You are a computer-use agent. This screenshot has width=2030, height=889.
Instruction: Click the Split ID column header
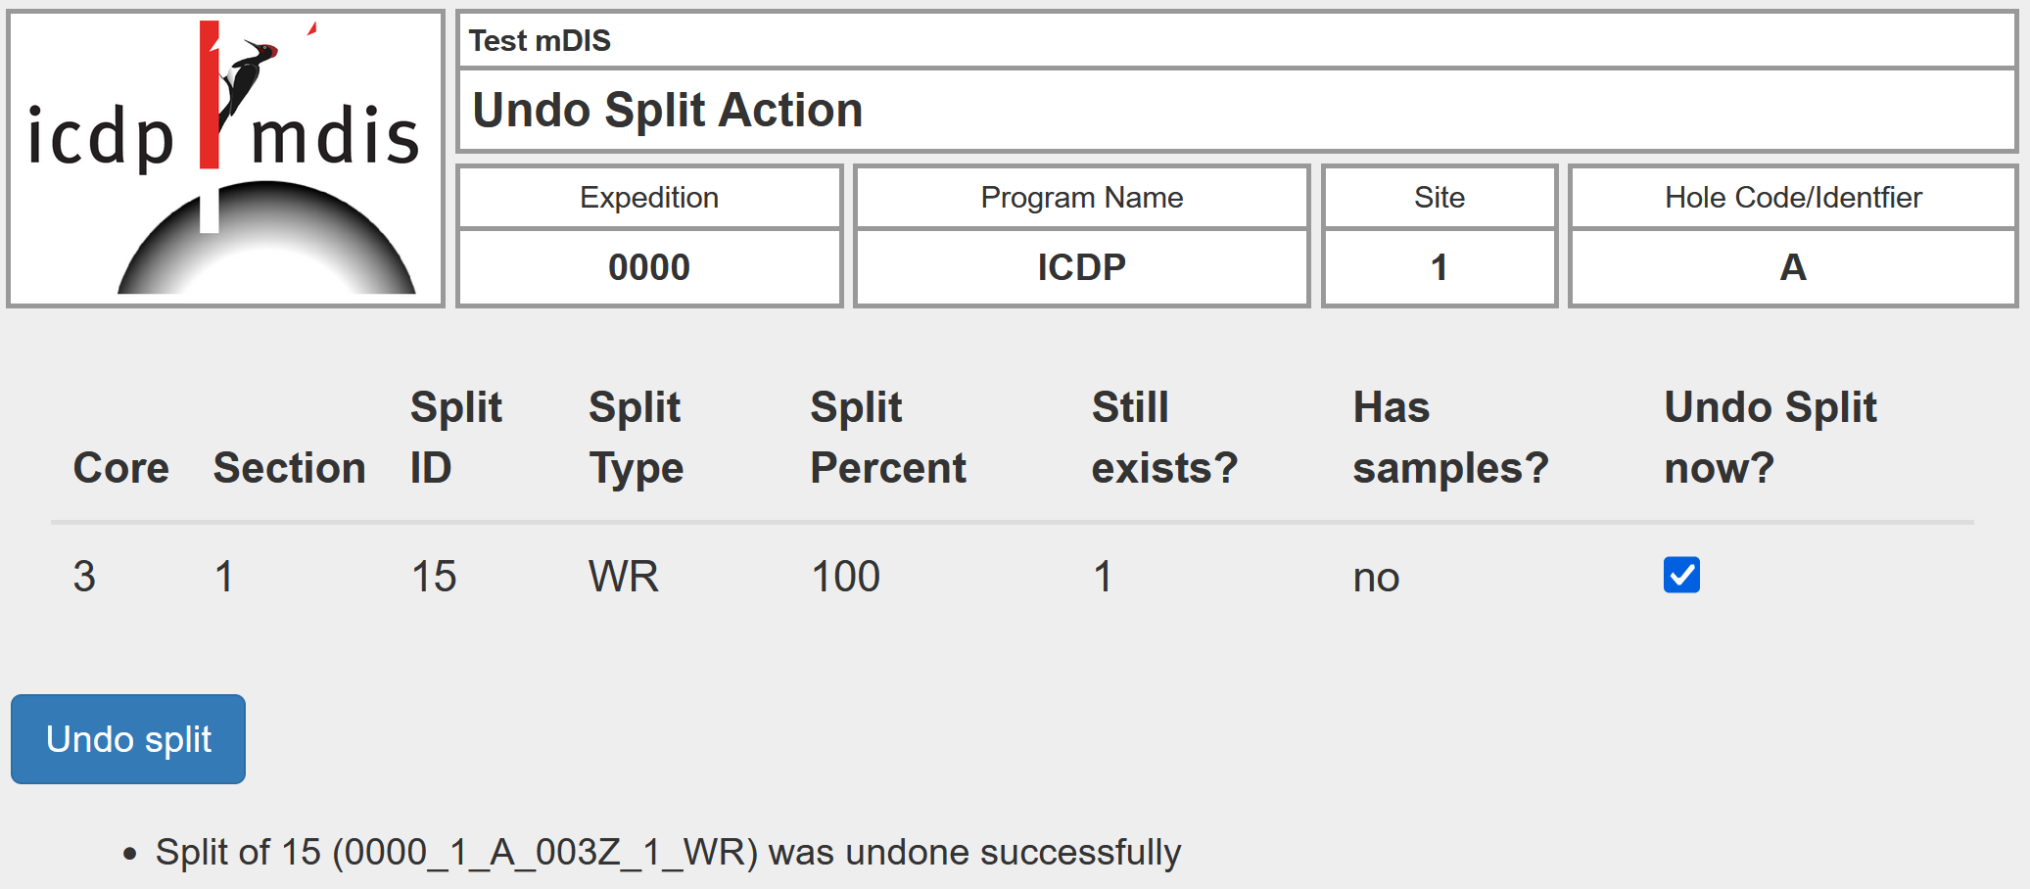[455, 438]
